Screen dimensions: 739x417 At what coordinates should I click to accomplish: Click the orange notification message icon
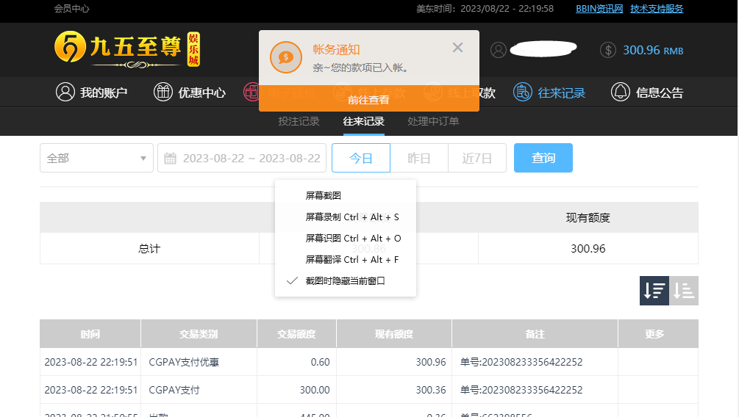point(285,57)
